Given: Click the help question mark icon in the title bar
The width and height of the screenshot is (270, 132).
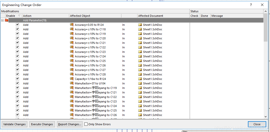Looking at the screenshot, I should pos(251,5).
